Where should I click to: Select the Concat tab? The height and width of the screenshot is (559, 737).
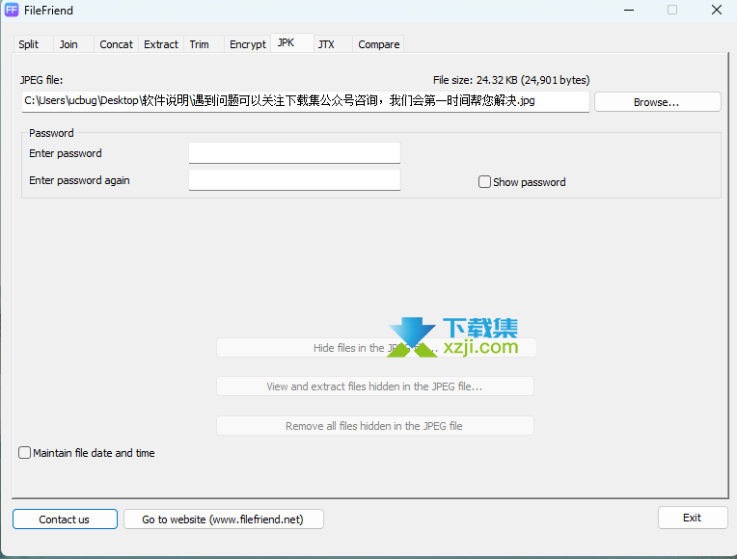click(116, 44)
